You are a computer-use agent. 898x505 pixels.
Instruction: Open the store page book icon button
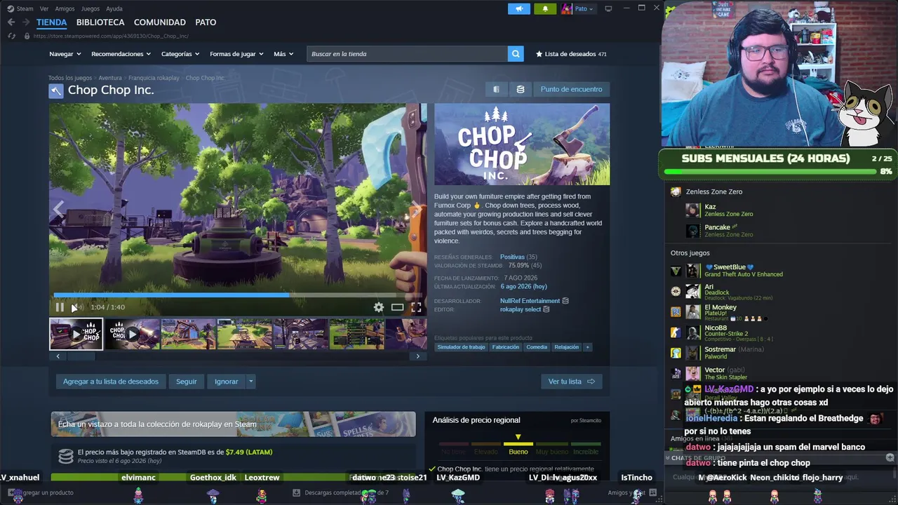click(496, 89)
